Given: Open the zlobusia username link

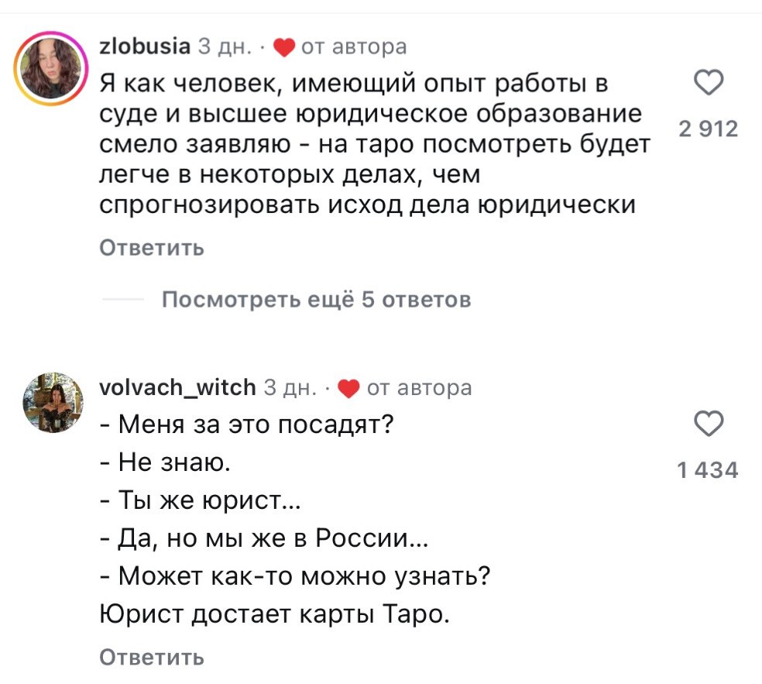Looking at the screenshot, I should click(145, 46).
